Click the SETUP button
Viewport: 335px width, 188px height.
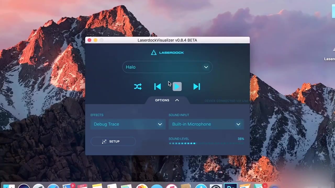113,142
